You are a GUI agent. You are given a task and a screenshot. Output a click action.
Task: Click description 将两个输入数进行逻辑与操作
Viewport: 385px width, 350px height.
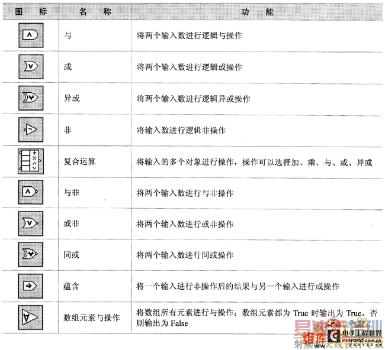189,36
